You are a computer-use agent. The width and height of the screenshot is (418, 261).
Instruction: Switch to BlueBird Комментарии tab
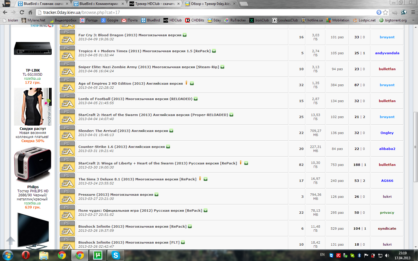pos(98,3)
